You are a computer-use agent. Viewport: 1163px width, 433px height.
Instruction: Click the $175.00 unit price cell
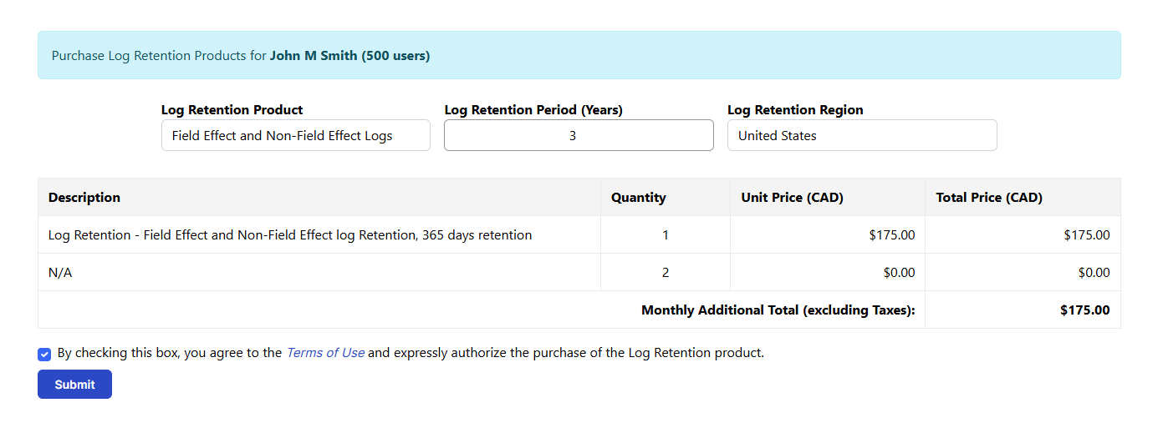[891, 235]
